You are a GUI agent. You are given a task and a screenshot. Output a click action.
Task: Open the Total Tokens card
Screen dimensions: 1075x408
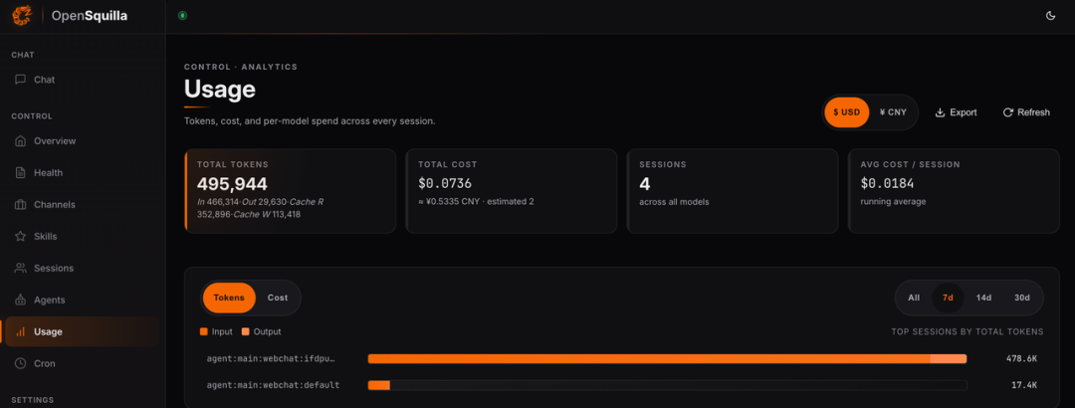pos(290,191)
